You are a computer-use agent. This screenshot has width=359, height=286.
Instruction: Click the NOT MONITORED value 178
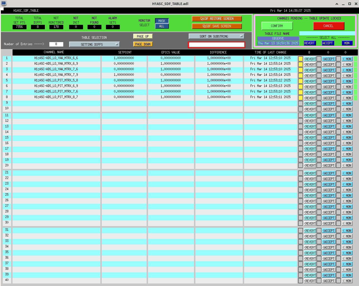[56, 27]
